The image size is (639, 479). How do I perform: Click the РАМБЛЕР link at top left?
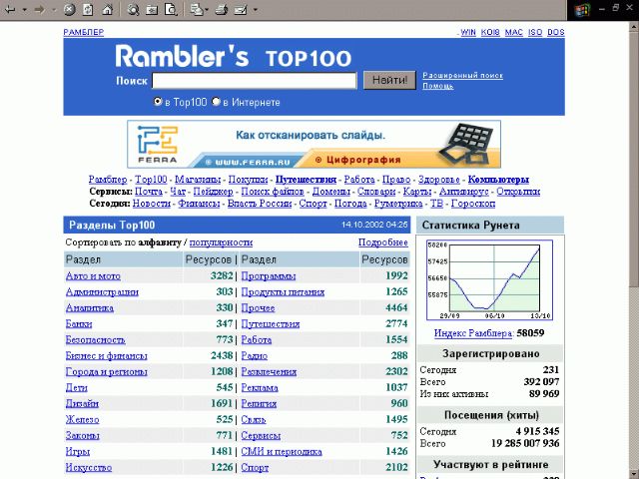click(84, 32)
